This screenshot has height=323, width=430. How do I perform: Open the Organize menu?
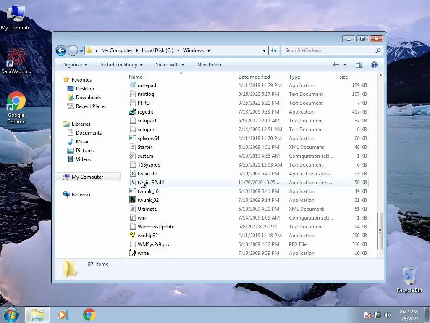coord(75,65)
